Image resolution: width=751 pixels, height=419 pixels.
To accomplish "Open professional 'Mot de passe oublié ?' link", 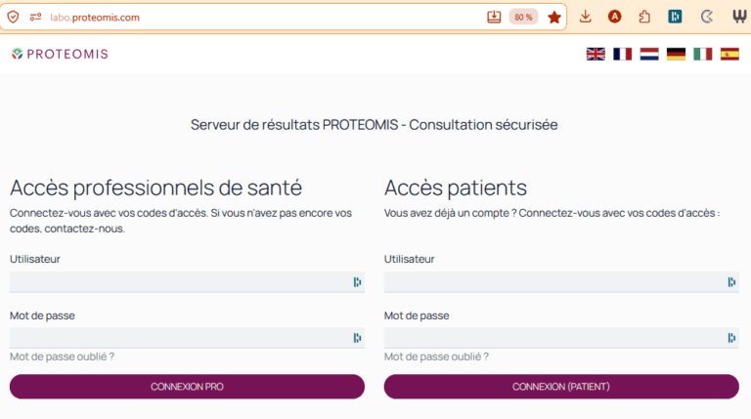I will point(62,356).
